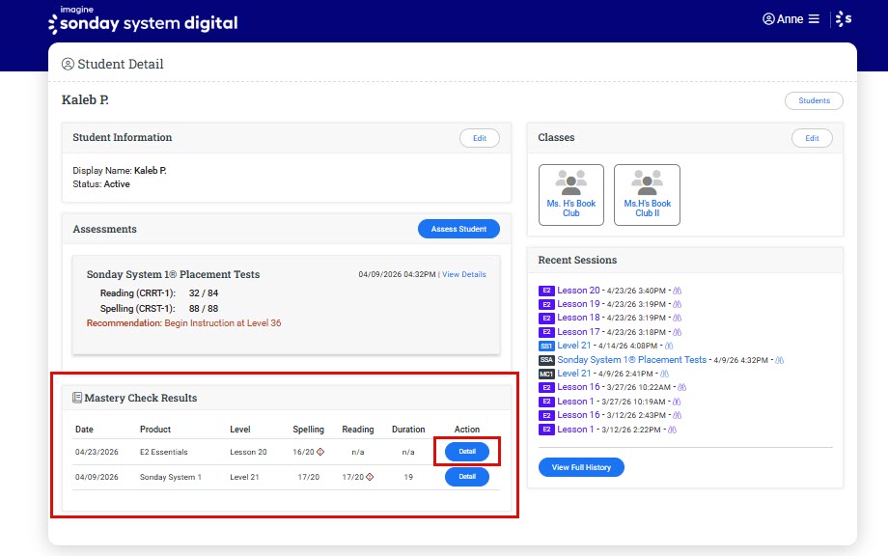Open the Lesson 17 session link
Image resolution: width=888 pixels, height=556 pixels.
578,332
